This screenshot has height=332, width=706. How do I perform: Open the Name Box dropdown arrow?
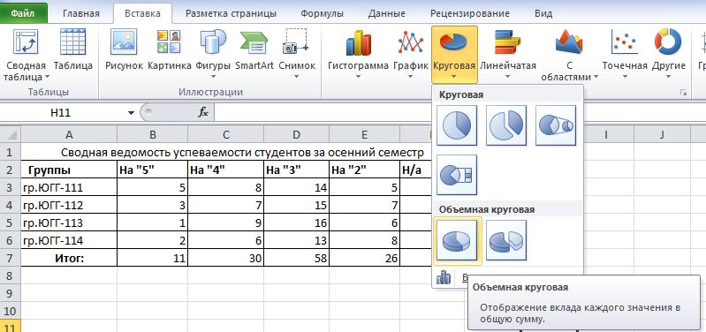point(131,112)
